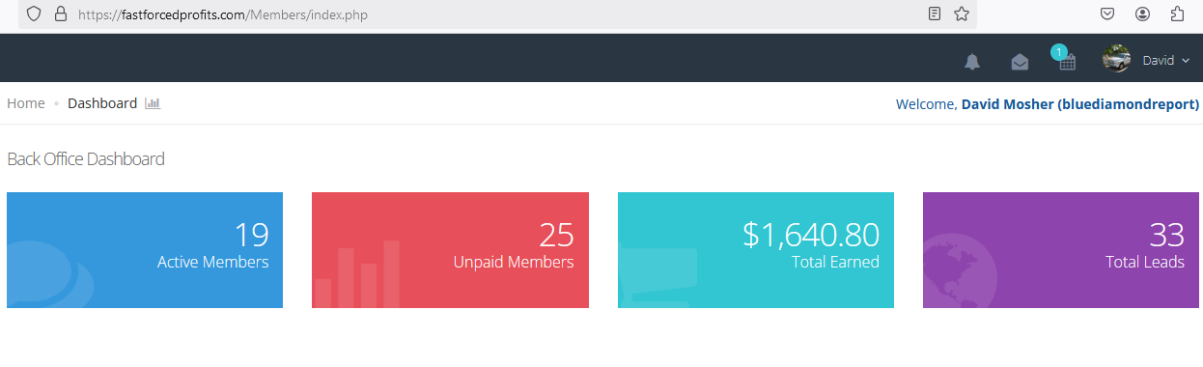Open the Active Members blue tile
Viewport: 1203px width, 367px height.
pyautogui.click(x=145, y=250)
